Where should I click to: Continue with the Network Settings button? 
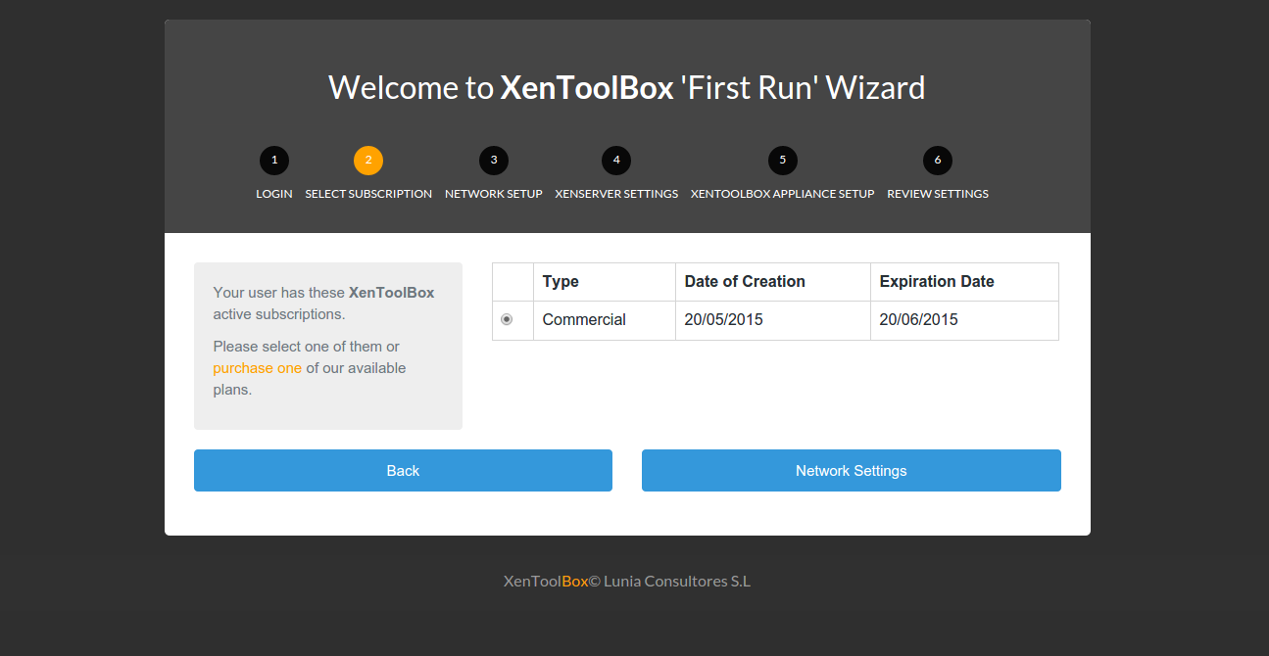(852, 470)
